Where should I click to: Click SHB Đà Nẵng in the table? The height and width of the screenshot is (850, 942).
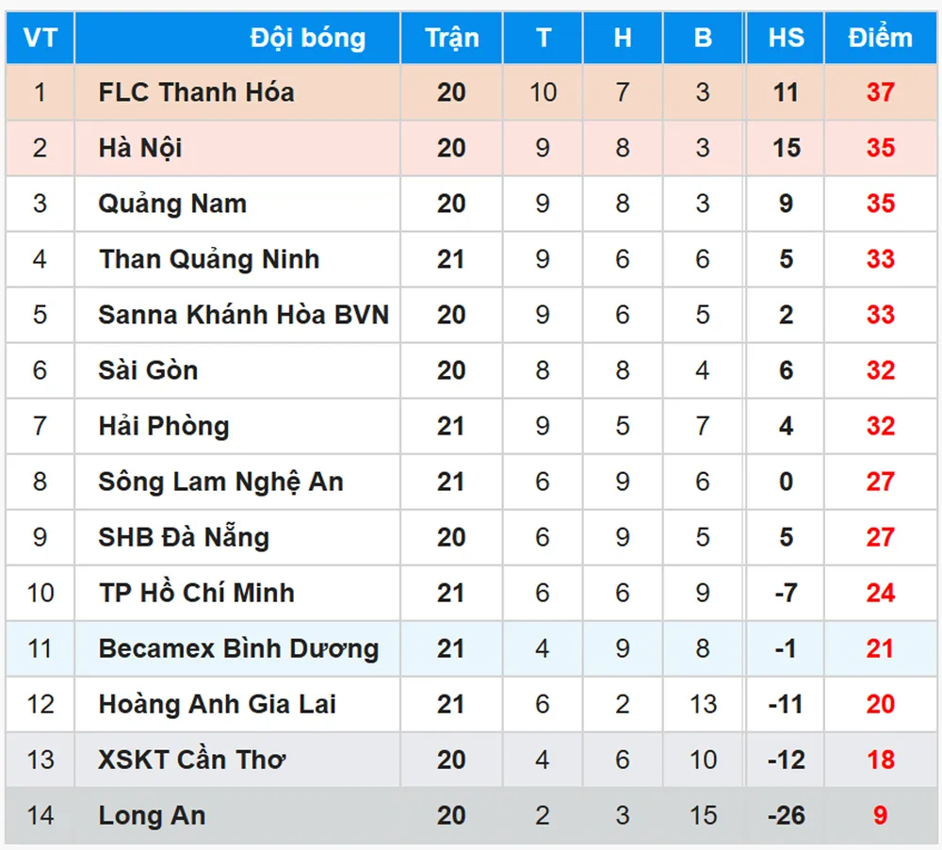(x=184, y=537)
